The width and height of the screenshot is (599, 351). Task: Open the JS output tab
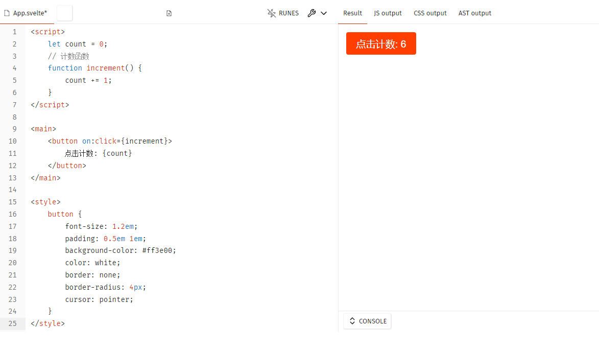pos(388,13)
